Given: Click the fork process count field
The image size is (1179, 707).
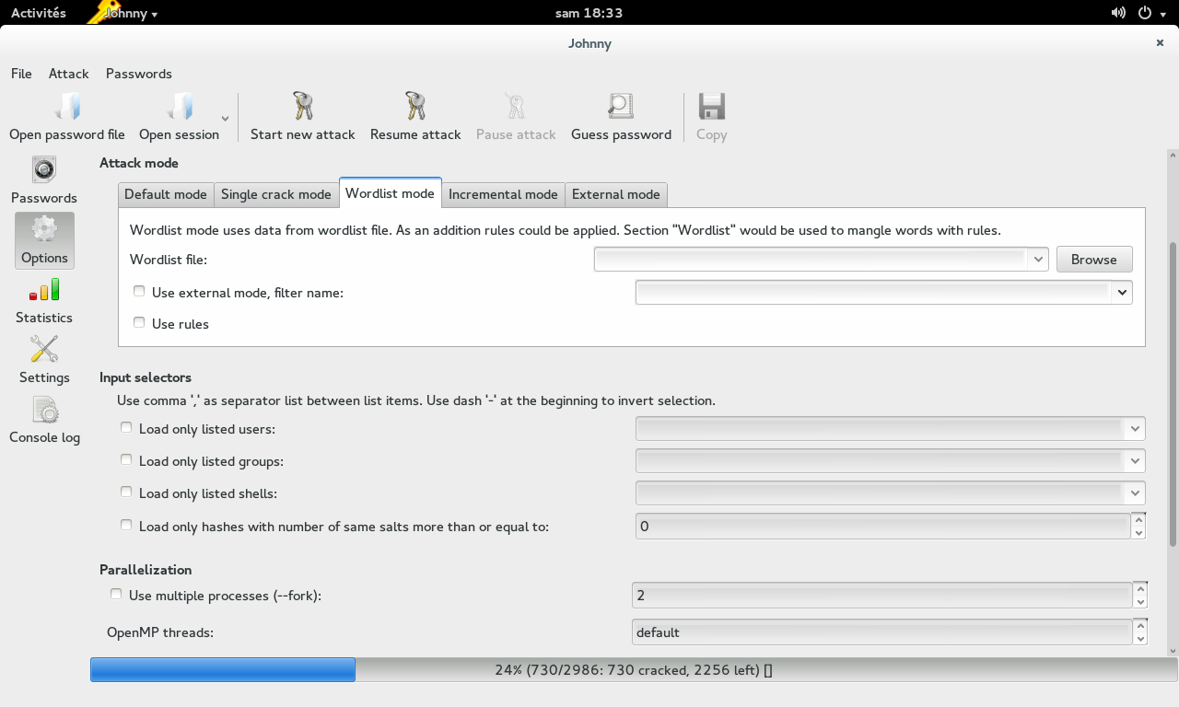Looking at the screenshot, I should (x=882, y=596).
